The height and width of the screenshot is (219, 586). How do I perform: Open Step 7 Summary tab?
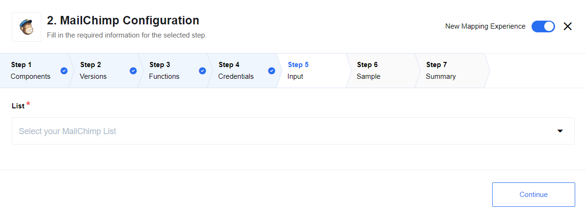(x=450, y=70)
